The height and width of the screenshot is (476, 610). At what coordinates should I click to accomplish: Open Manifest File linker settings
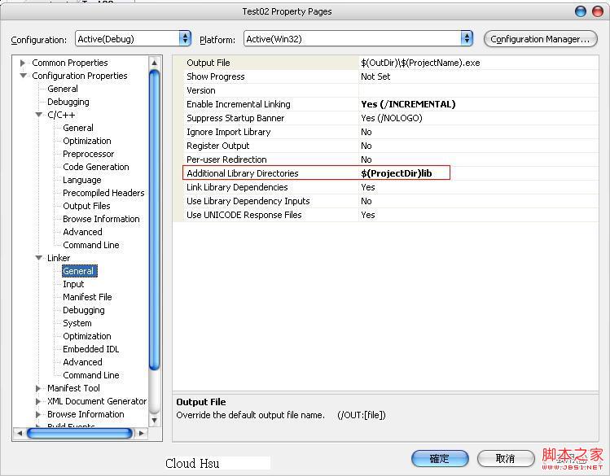87,297
